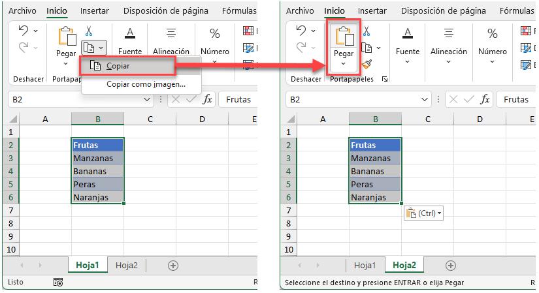Click formula bar showing Frutas, right window
This screenshot has height=293, width=539.
(x=515, y=100)
